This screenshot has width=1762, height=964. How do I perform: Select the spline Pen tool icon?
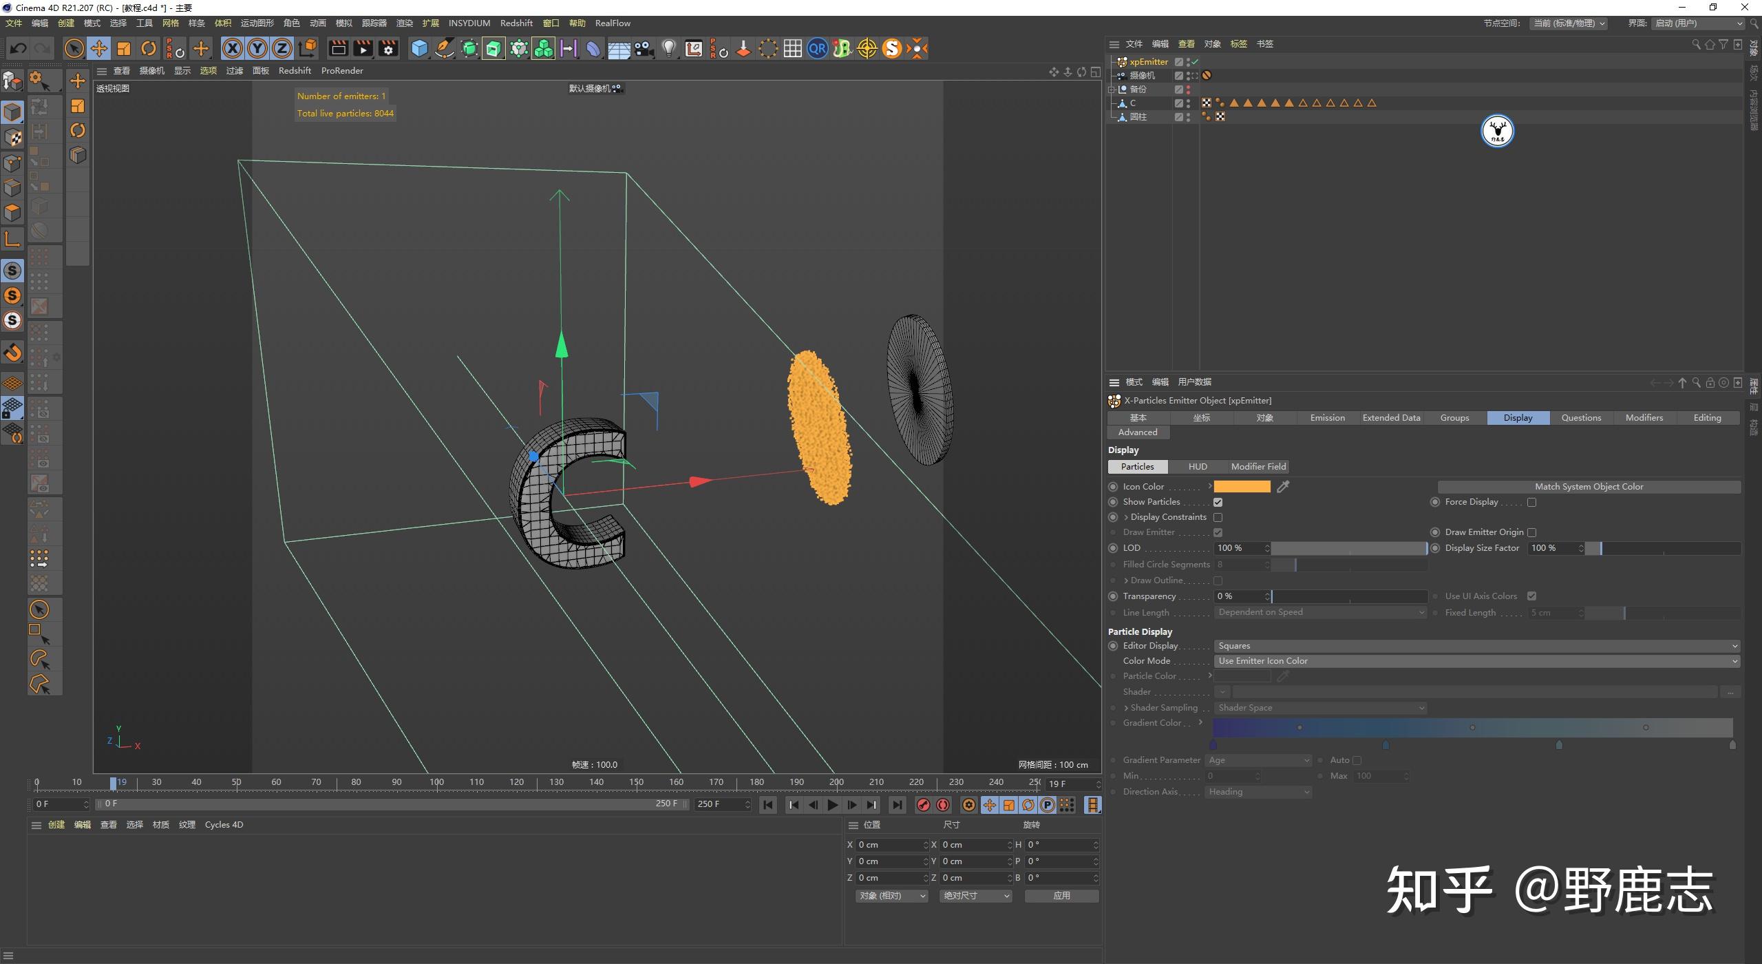coord(445,48)
